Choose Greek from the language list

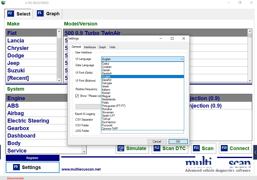(143, 86)
